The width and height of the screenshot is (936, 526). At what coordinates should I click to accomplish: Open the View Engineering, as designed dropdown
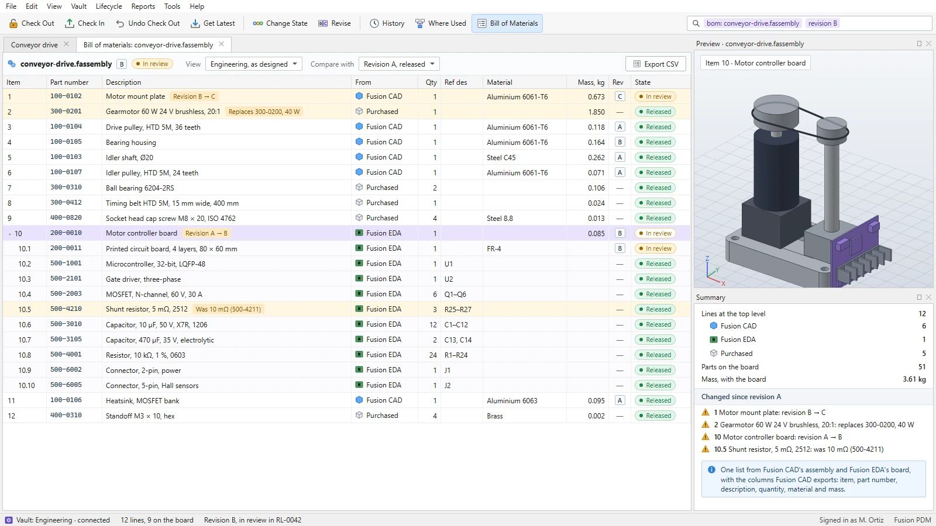[254, 64]
